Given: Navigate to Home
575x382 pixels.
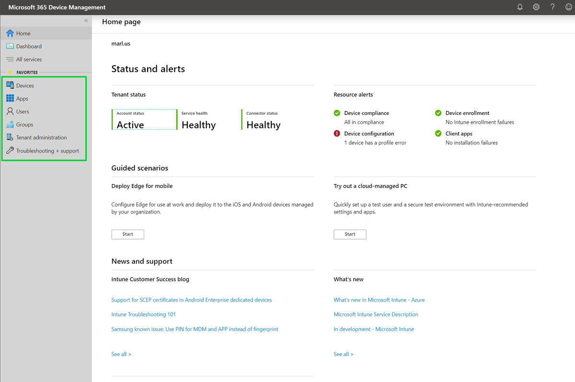Looking at the screenshot, I should point(22,33).
